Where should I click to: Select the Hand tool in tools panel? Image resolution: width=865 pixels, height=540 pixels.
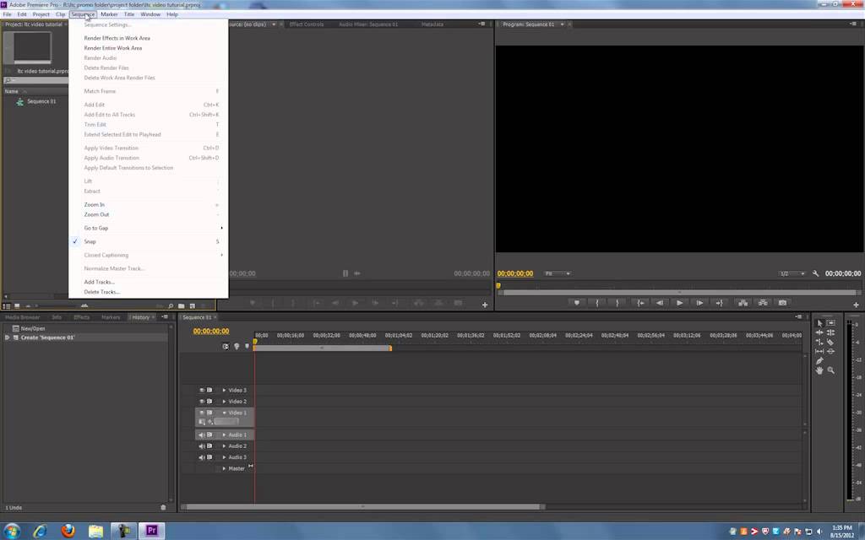[819, 370]
